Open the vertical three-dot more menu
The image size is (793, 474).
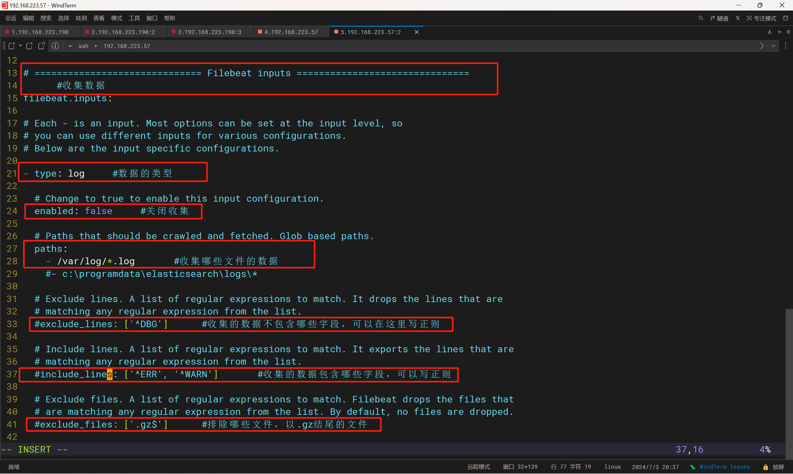786,46
